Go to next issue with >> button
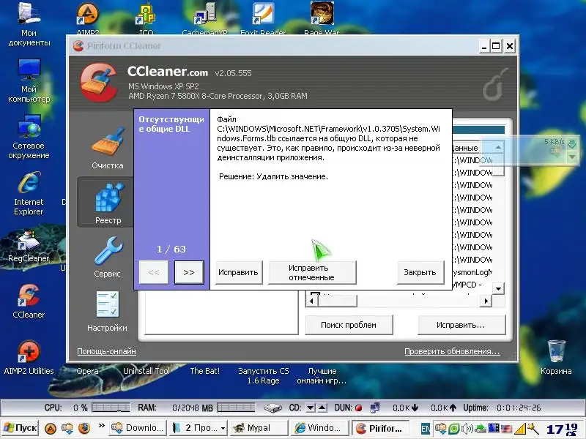The image size is (586, 439). [x=189, y=272]
